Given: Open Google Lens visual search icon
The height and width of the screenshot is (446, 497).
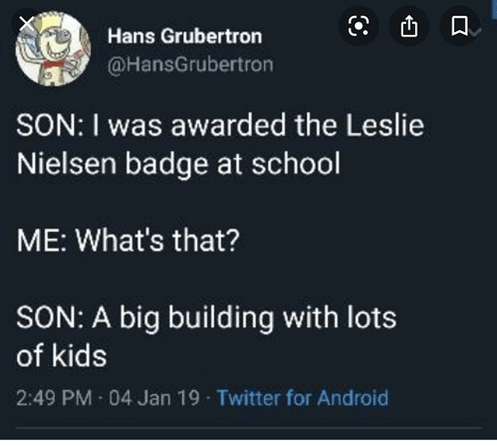Looking at the screenshot, I should 359,26.
